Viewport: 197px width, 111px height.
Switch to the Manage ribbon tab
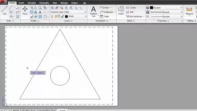coord(64,3)
